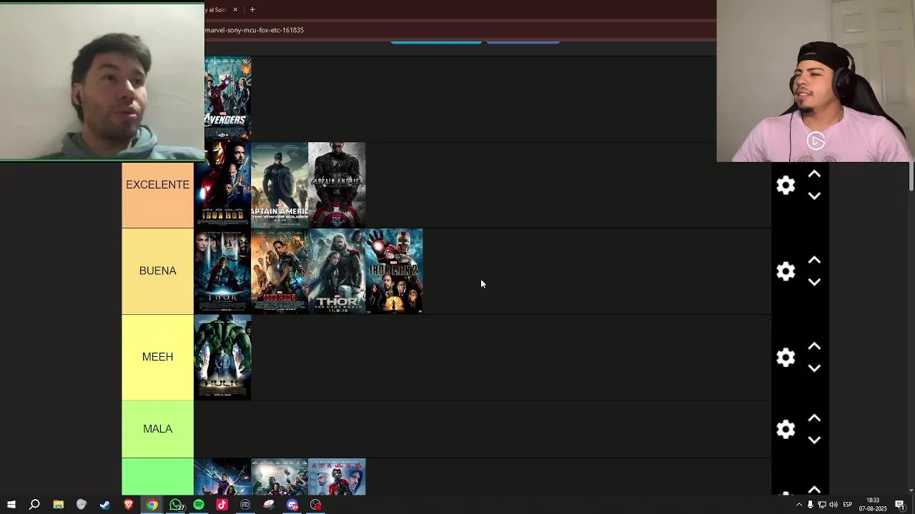Select Captain America Winter Soldier poster
This screenshot has width=915, height=514.
[280, 185]
